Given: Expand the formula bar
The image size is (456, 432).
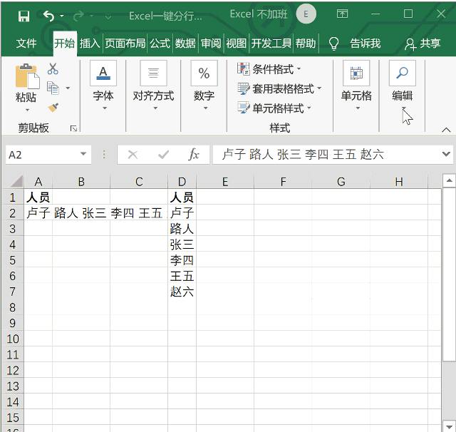Looking at the screenshot, I should [x=446, y=154].
